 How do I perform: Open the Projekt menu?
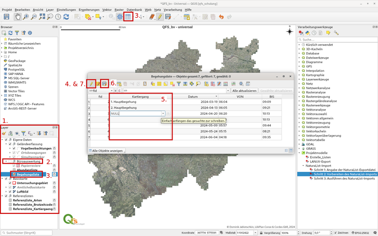[x=7, y=9]
